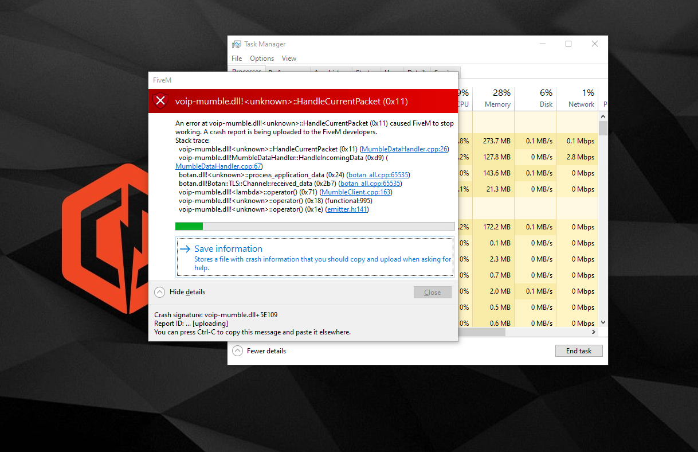The width and height of the screenshot is (698, 452).
Task: Click the Crash signature text line
Action: tap(216, 315)
